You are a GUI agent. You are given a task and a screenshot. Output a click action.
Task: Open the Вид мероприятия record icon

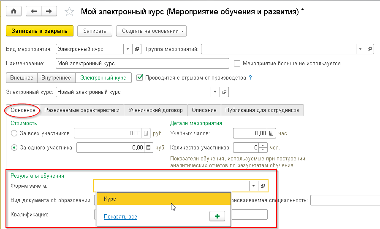pyautogui.click(x=137, y=49)
